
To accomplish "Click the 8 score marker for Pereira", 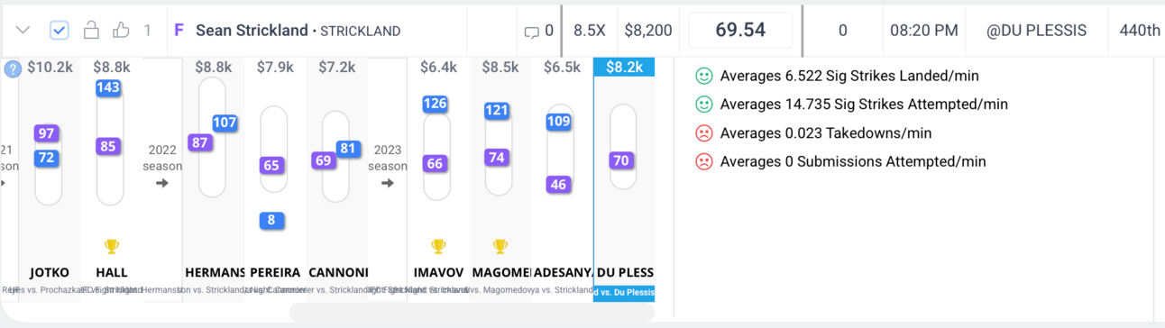I will click(271, 220).
